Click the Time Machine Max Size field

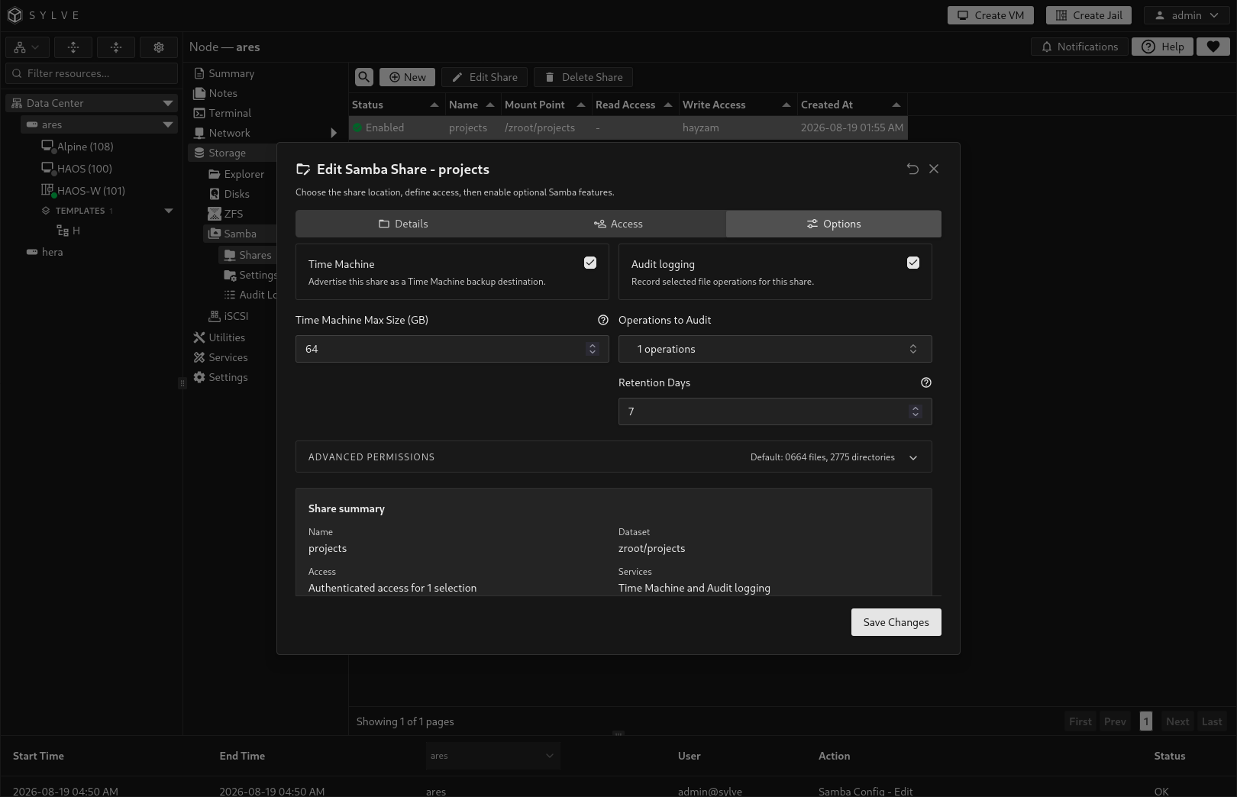tap(452, 349)
